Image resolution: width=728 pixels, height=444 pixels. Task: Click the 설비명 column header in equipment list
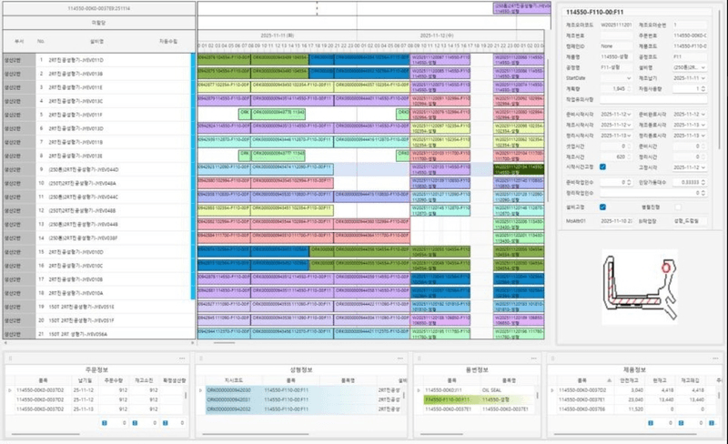coord(96,41)
